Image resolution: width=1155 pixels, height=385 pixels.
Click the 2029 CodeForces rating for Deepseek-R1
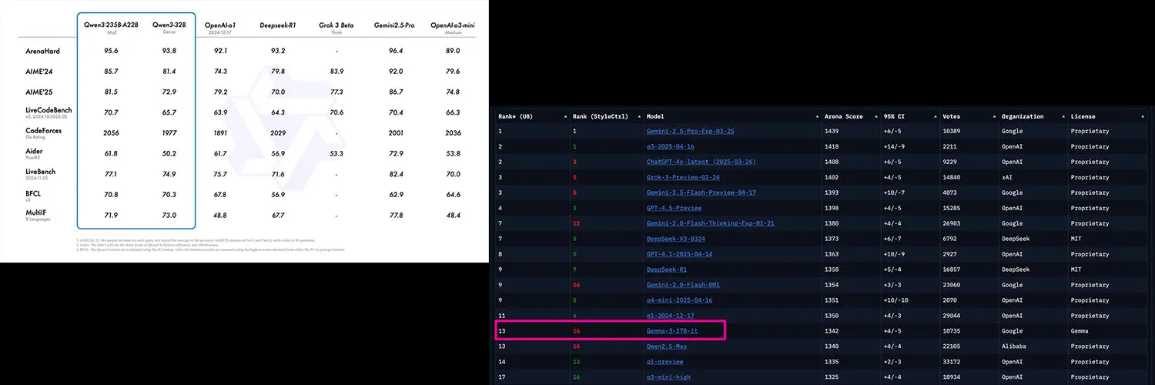click(x=278, y=132)
